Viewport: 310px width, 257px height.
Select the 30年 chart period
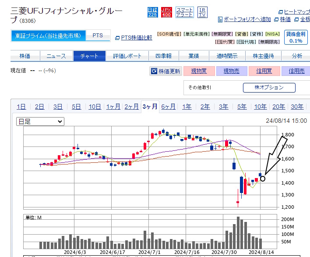click(x=297, y=107)
